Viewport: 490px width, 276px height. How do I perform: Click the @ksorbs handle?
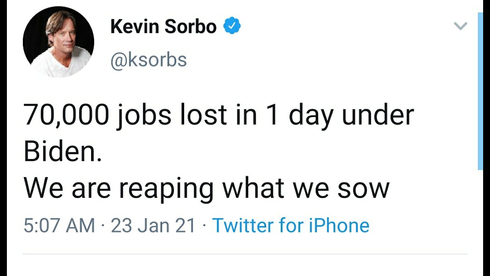[149, 60]
